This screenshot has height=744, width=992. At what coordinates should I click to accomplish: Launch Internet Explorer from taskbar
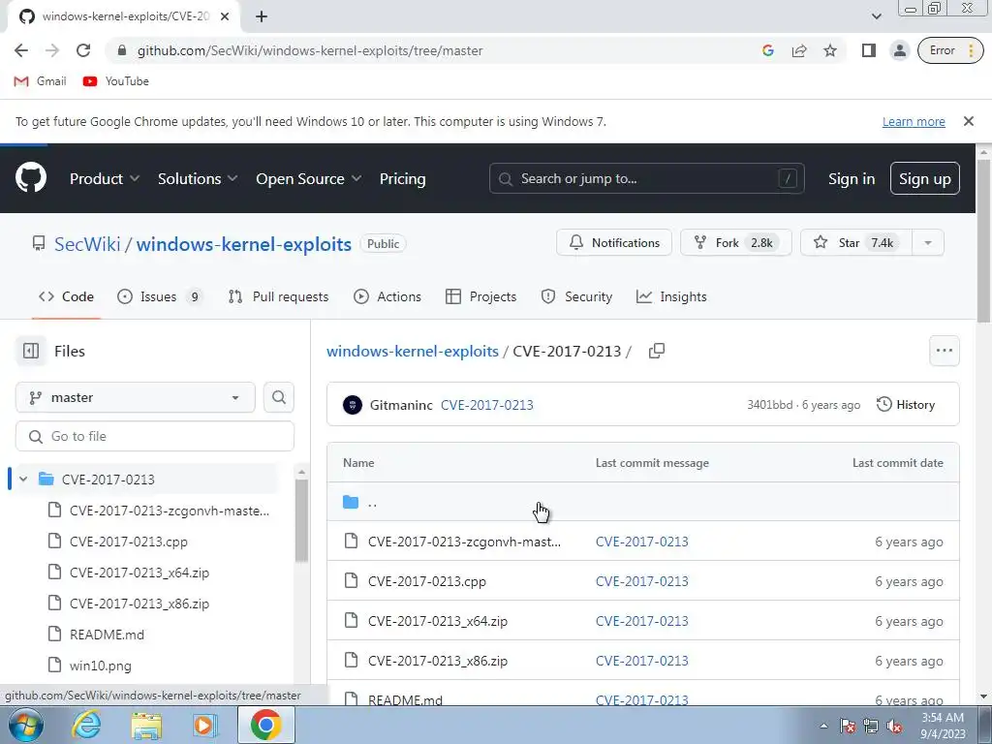point(86,725)
